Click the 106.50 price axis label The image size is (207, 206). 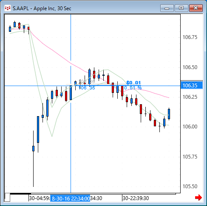coord(190,67)
